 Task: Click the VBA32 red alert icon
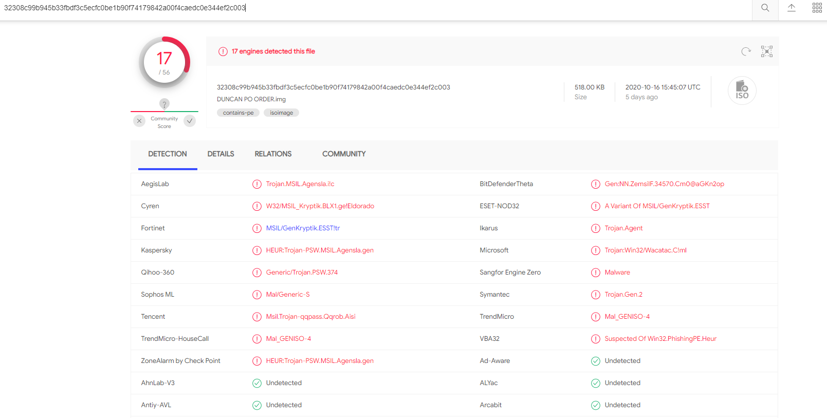(596, 339)
